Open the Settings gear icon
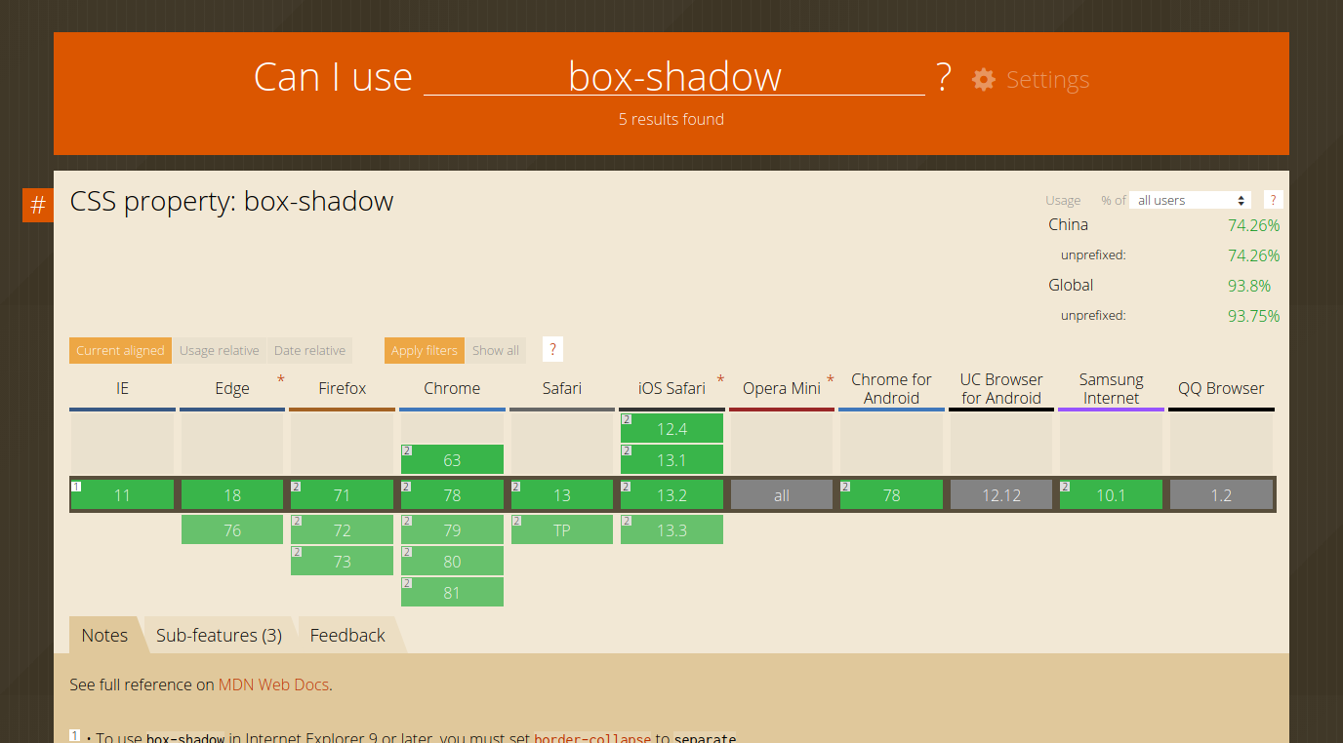 984,80
